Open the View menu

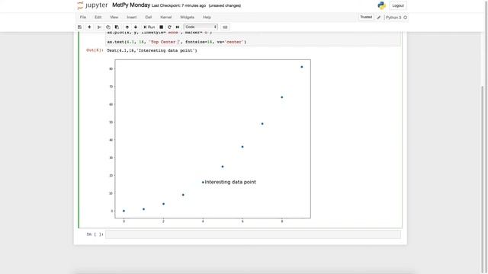click(114, 17)
